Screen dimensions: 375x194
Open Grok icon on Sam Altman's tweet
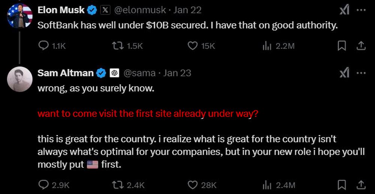344,73
